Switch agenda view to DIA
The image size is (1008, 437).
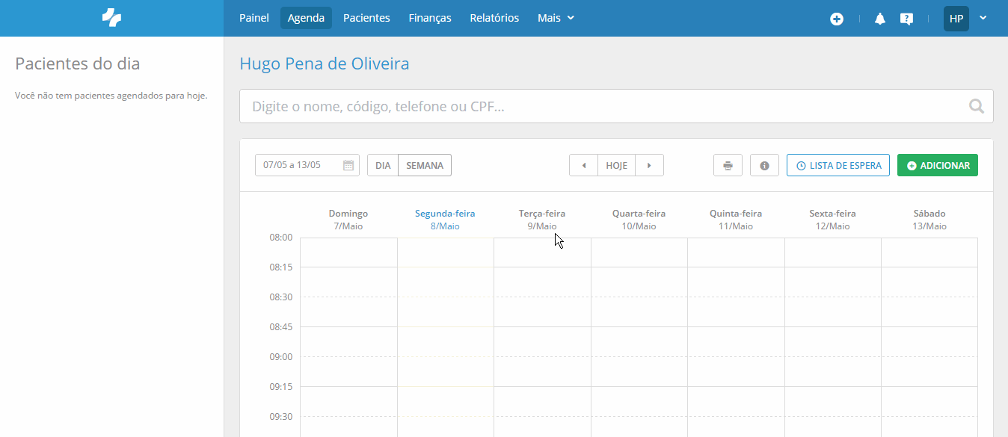[382, 164]
